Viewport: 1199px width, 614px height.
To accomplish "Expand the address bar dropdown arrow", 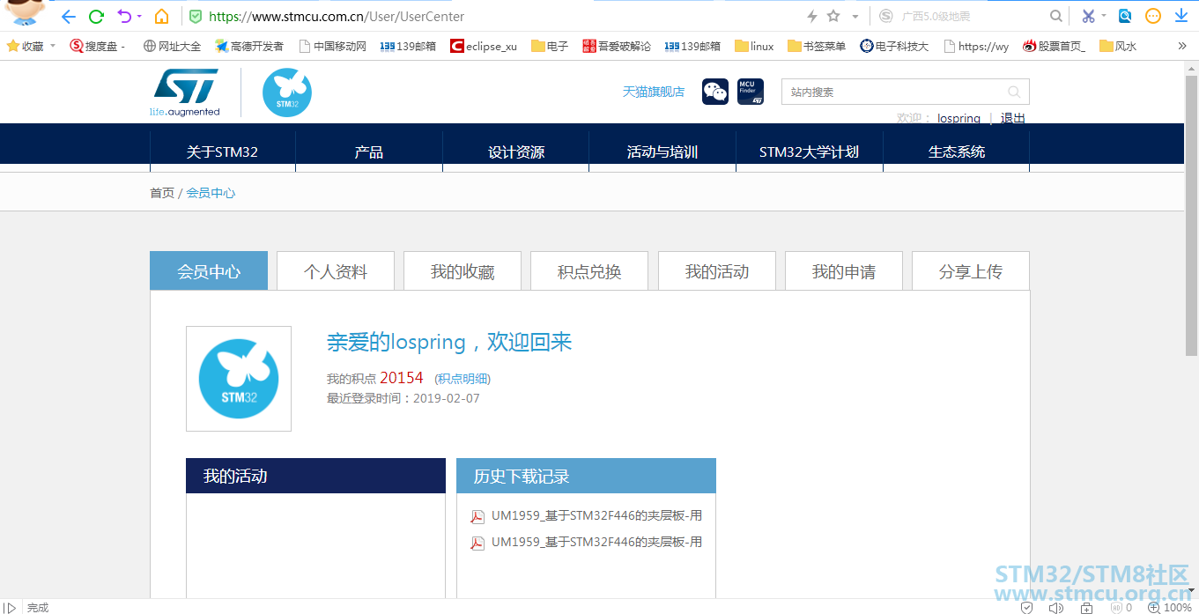I will coord(855,17).
